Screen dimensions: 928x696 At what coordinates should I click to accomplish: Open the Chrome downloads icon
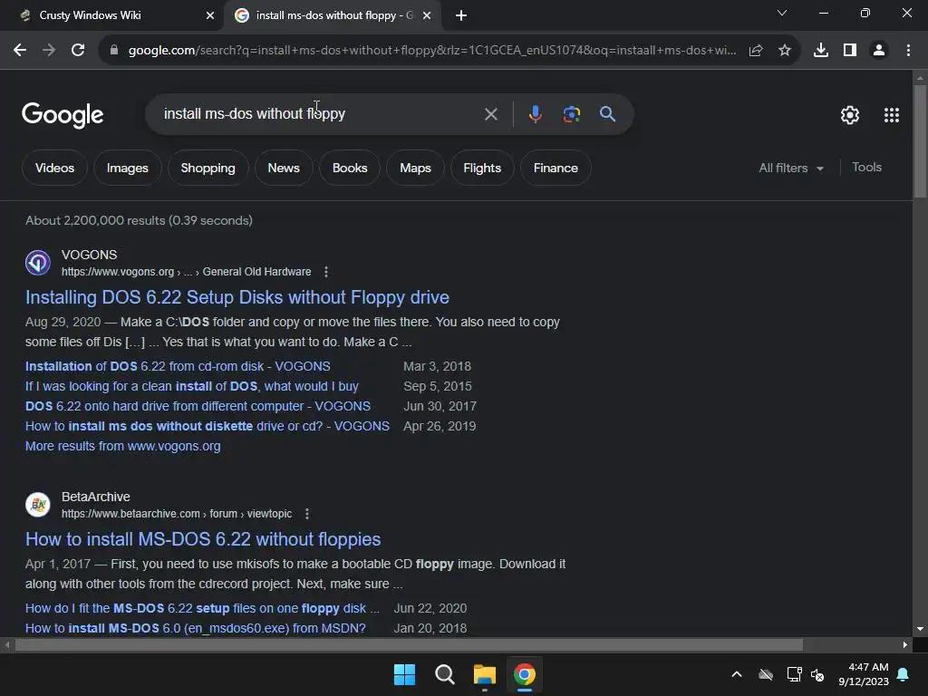[x=821, y=51]
